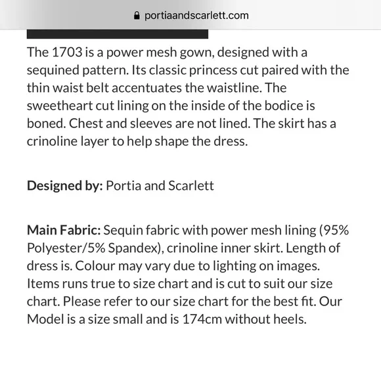381x381 pixels.
Task: Click the words 'power mesh gown'
Action: point(160,53)
